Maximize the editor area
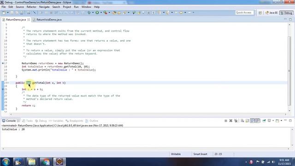295x166 pixels. pyautogui.click(x=290, y=19)
